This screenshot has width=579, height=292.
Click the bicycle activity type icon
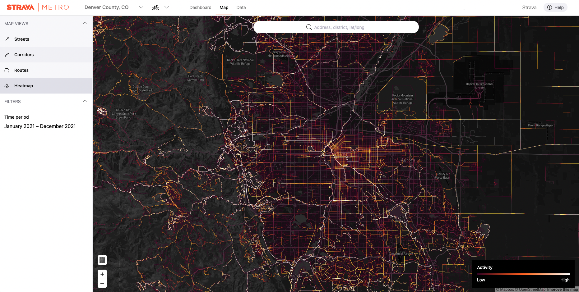pyautogui.click(x=155, y=7)
